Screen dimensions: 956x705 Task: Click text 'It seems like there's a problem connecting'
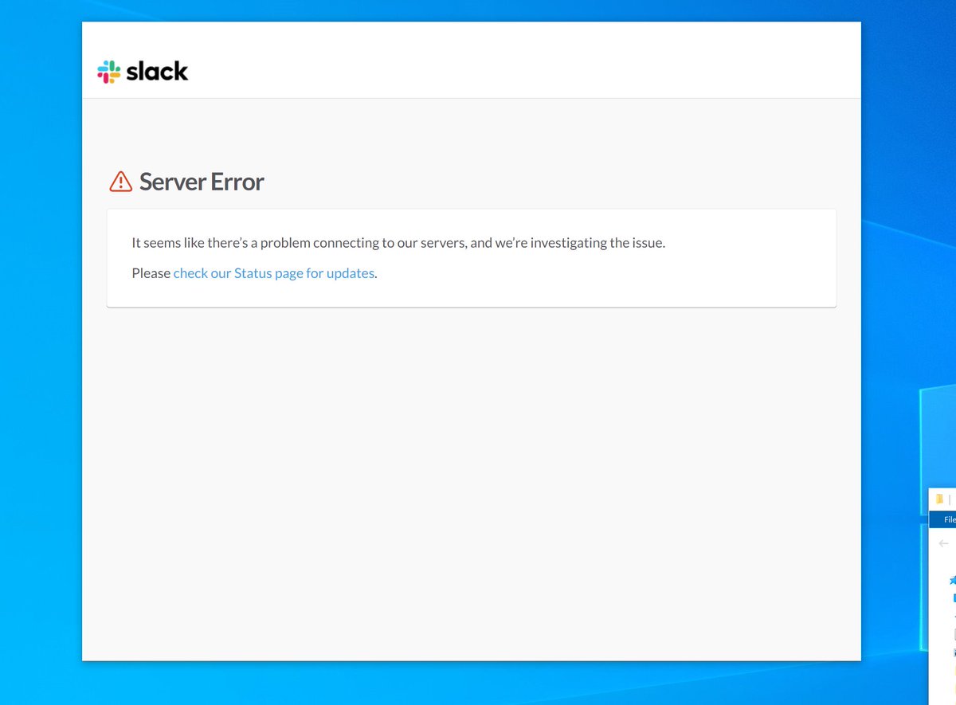pyautogui.click(x=255, y=243)
